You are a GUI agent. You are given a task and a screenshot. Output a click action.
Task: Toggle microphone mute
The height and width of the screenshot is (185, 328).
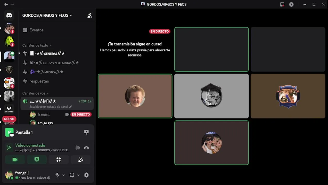57,175
